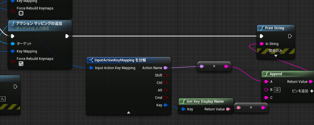Viewport: 314px width, 125px height.
Task: Click the ターゲットは 入力設定 subtitle text
Action: [x=33, y=28]
